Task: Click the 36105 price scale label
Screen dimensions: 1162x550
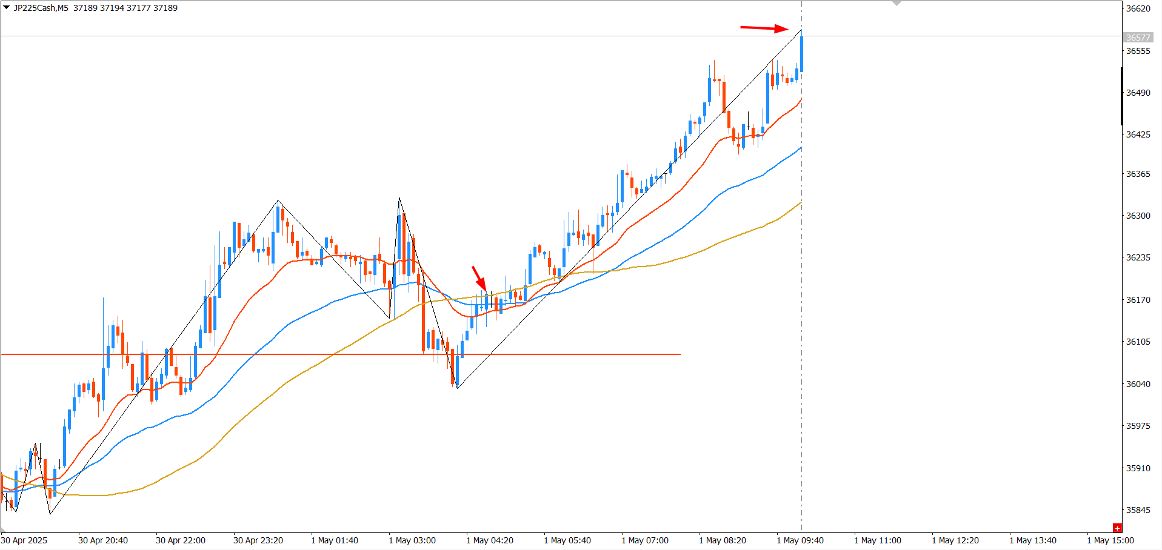Action: [1138, 342]
